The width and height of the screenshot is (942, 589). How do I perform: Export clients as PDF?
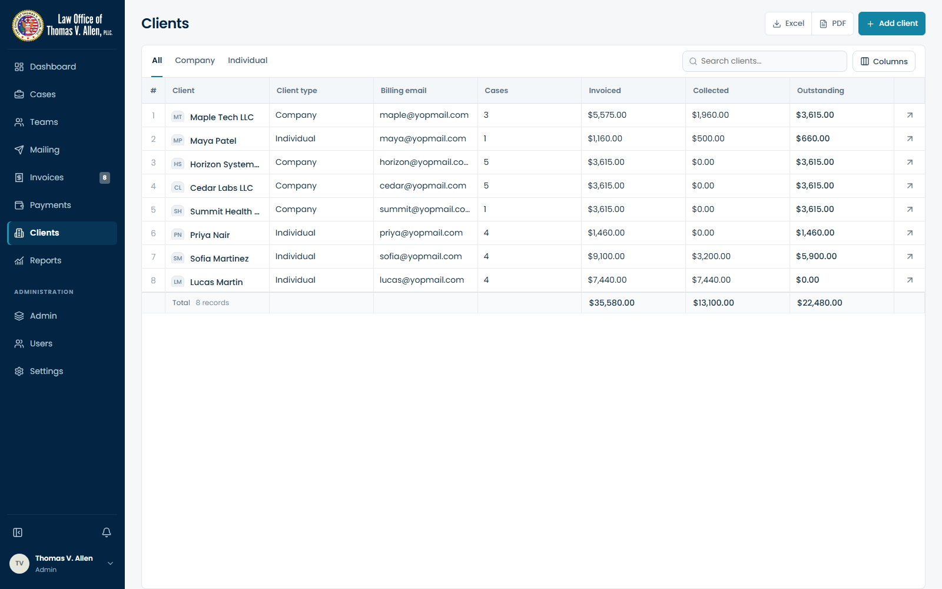point(832,24)
